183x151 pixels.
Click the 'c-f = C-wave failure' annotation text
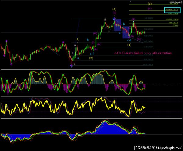pyautogui.click(x=143, y=53)
